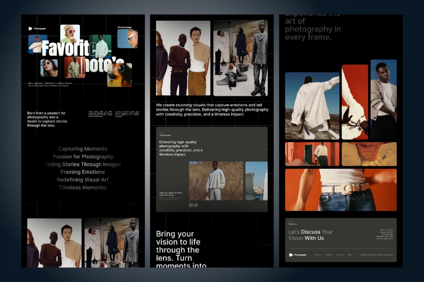Click 'Photograph' brand name in header
This screenshot has height=282, width=424.
(40, 29)
